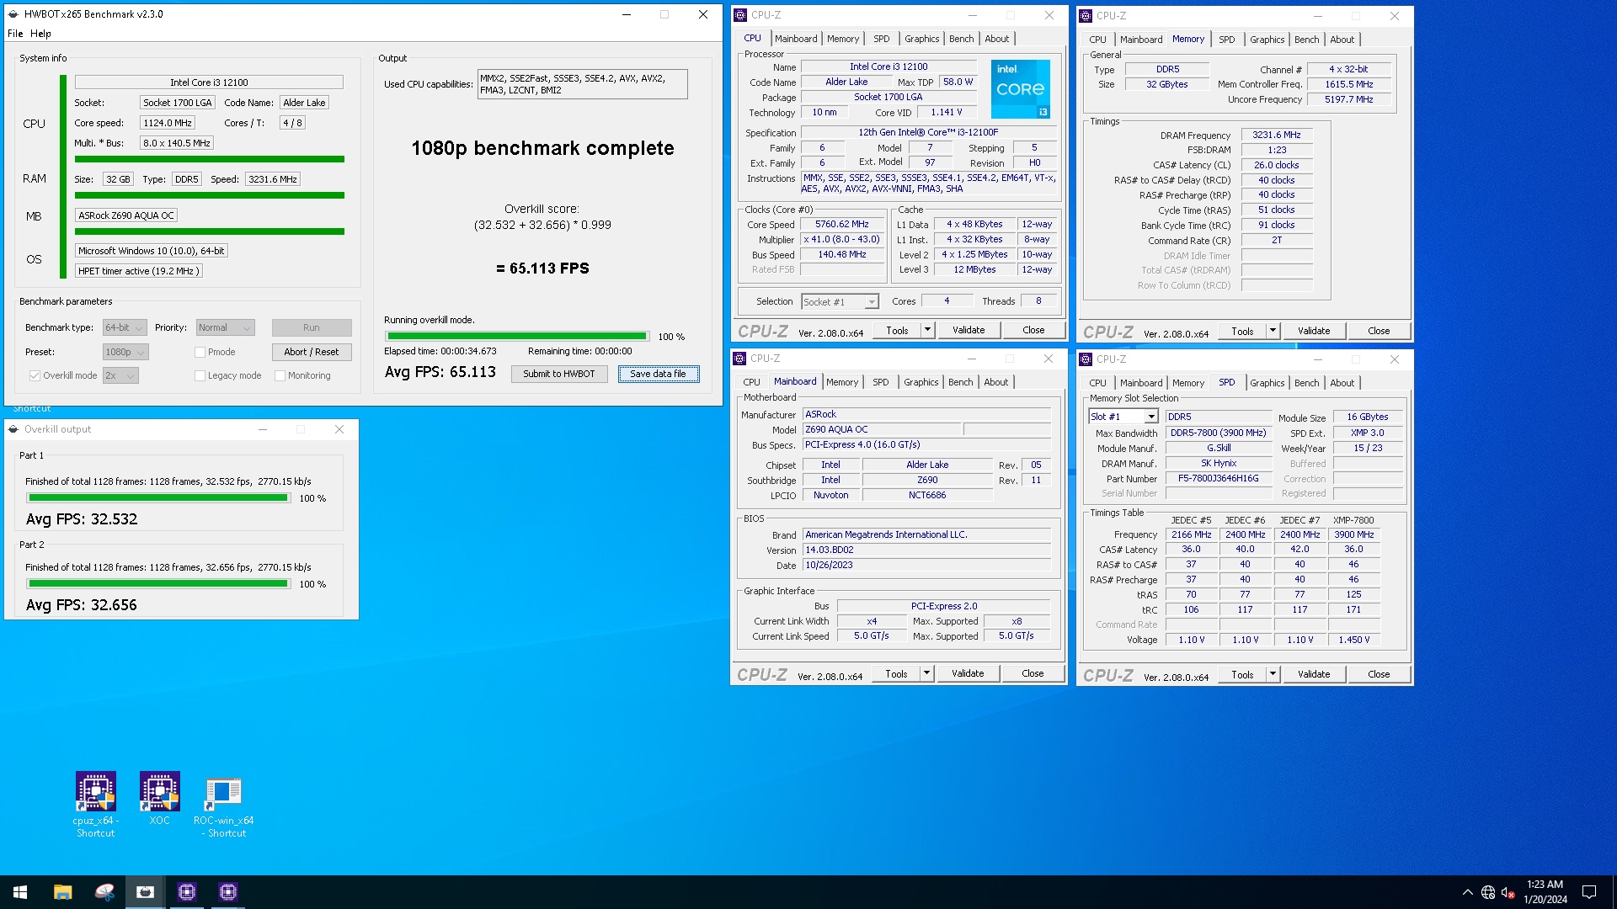Click the CPU-Z SPD window title icon
The image size is (1617, 909).
pos(1086,359)
